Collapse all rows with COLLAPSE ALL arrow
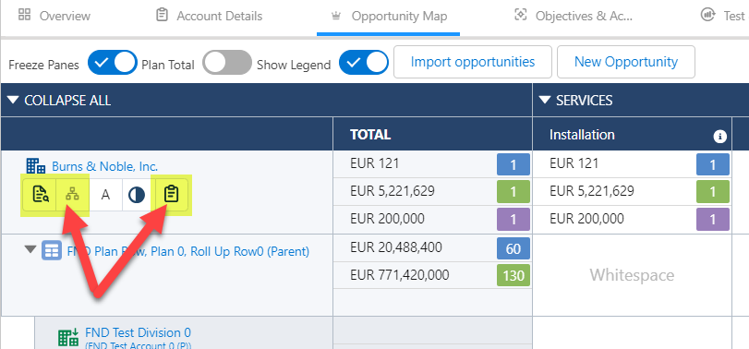Image resolution: width=749 pixels, height=349 pixels. pyautogui.click(x=13, y=101)
